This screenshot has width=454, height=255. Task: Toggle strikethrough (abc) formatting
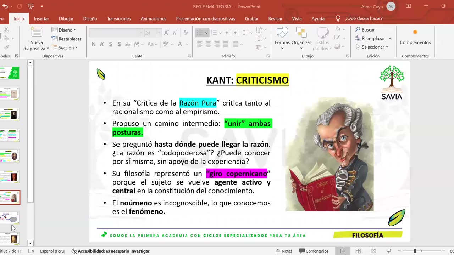[128, 44]
